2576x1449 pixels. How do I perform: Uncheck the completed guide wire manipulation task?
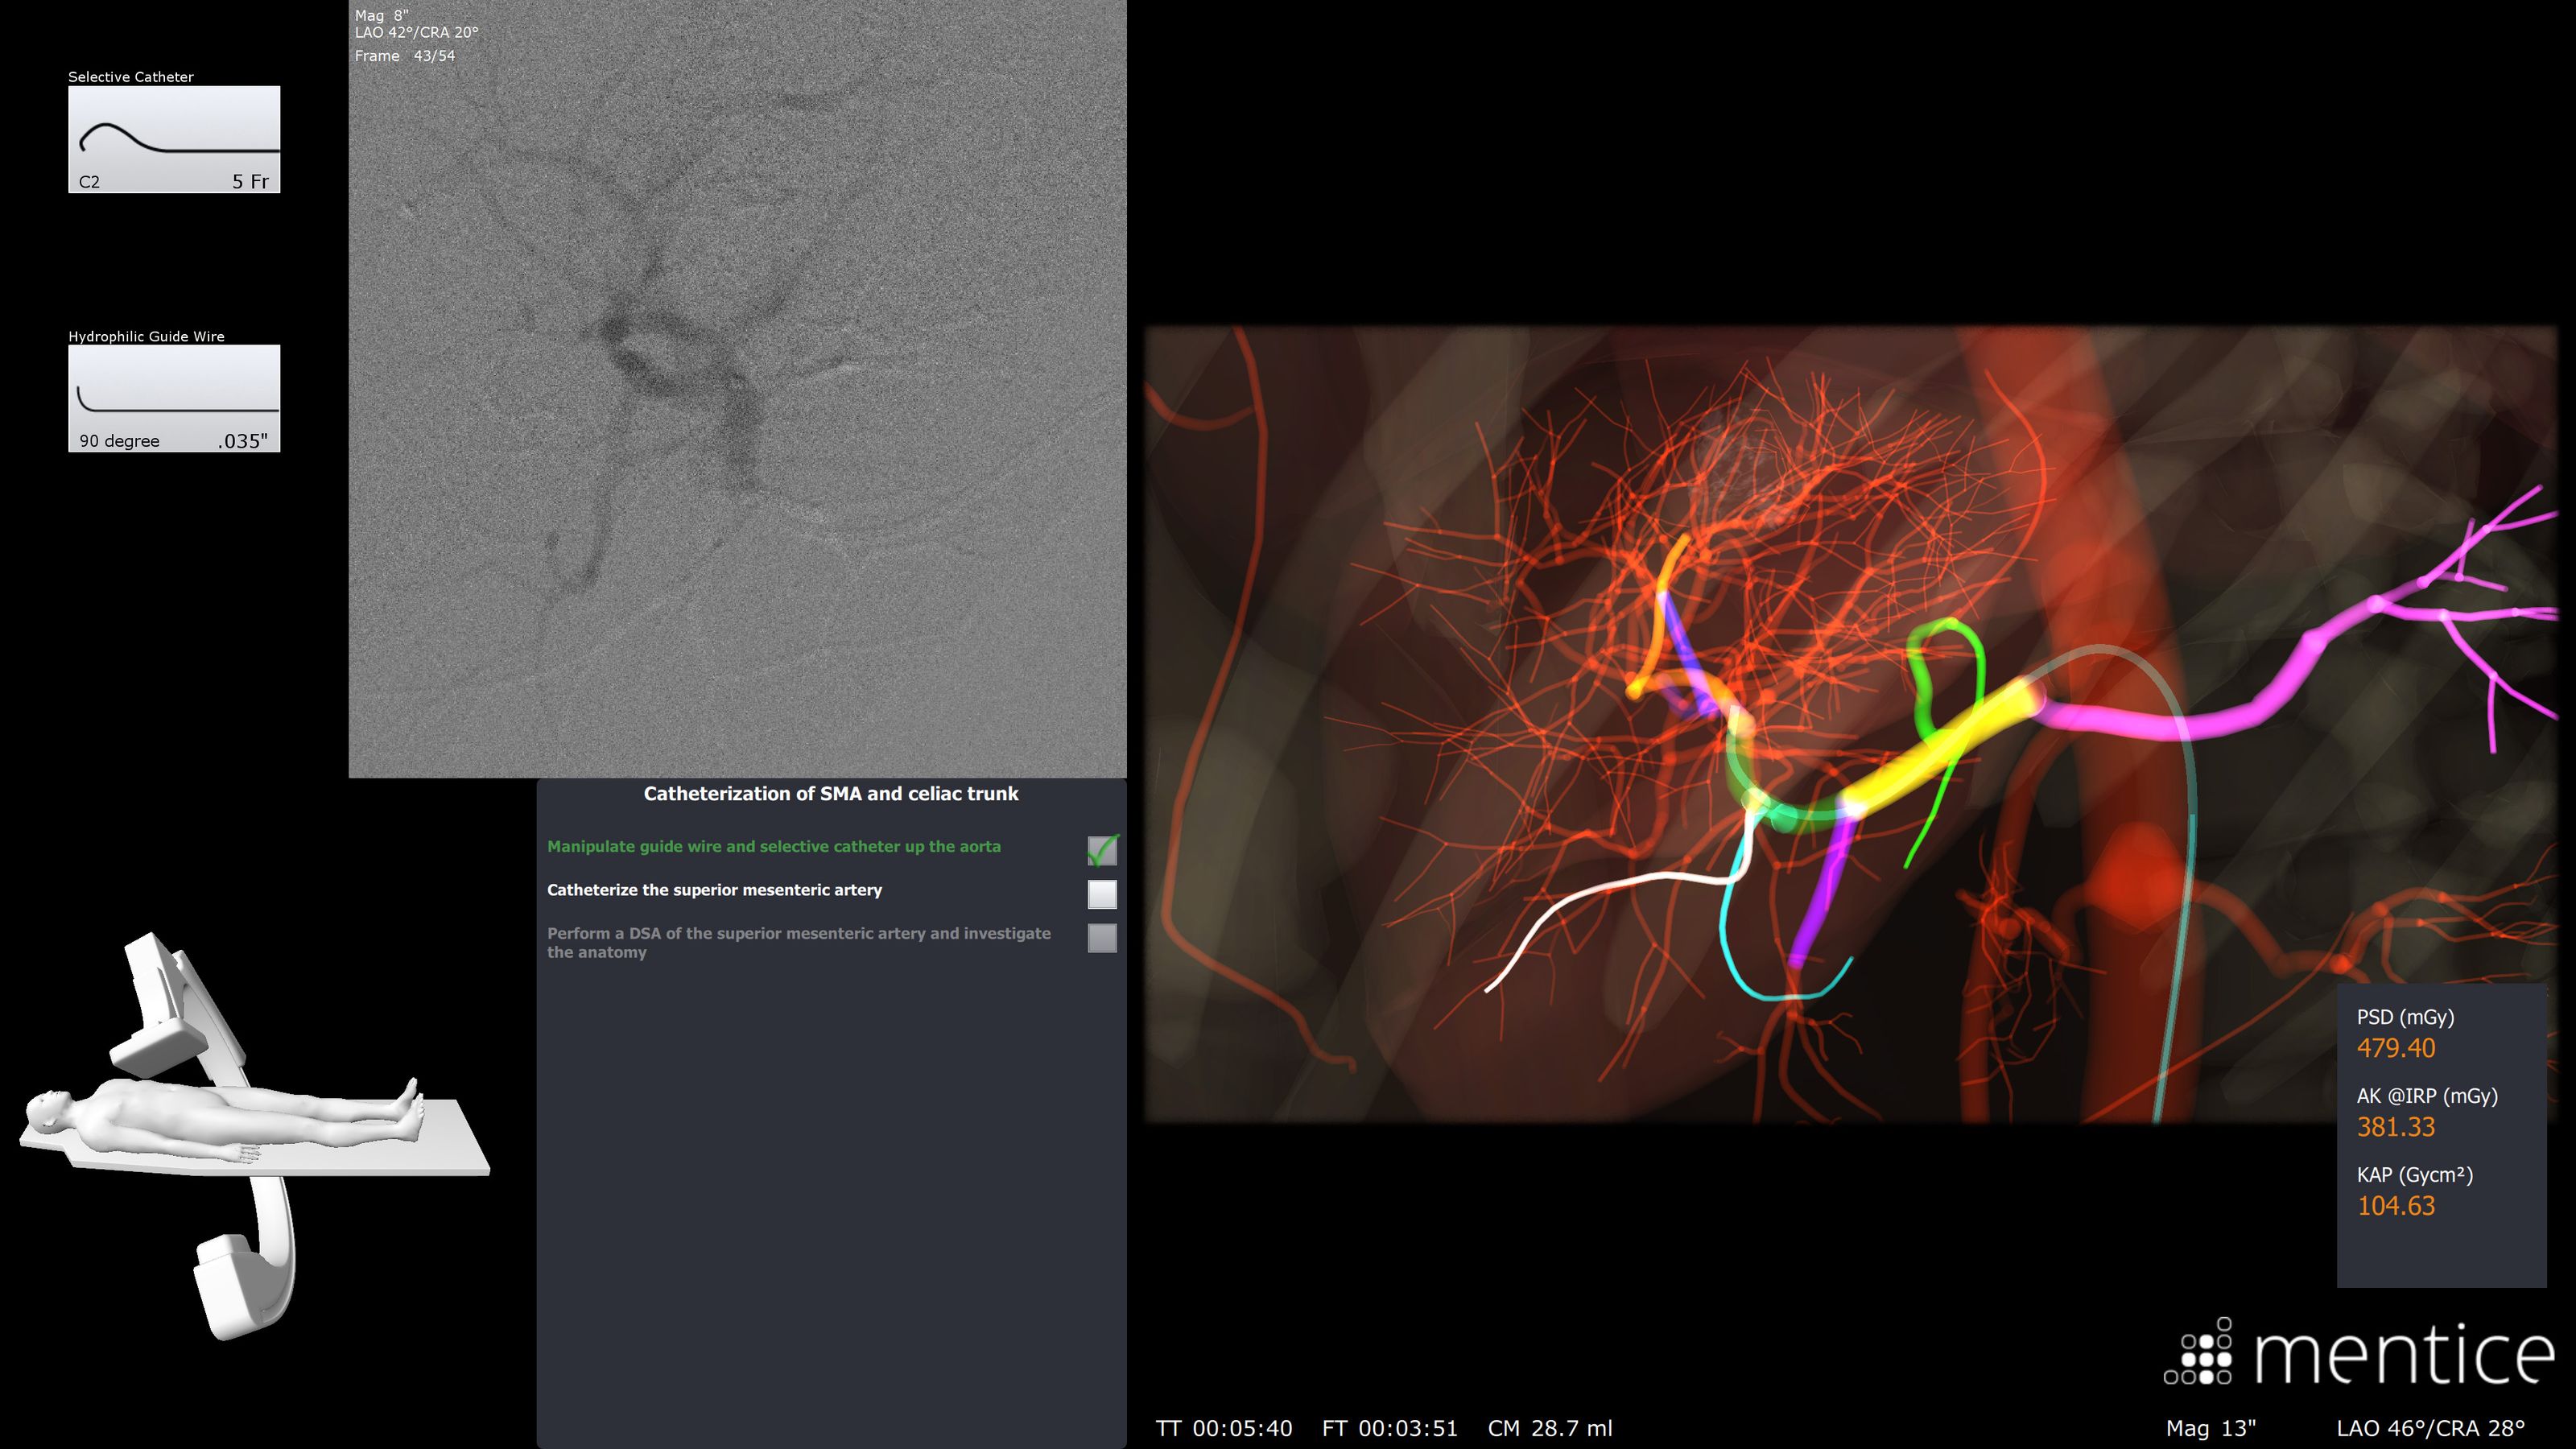pyautogui.click(x=1104, y=849)
